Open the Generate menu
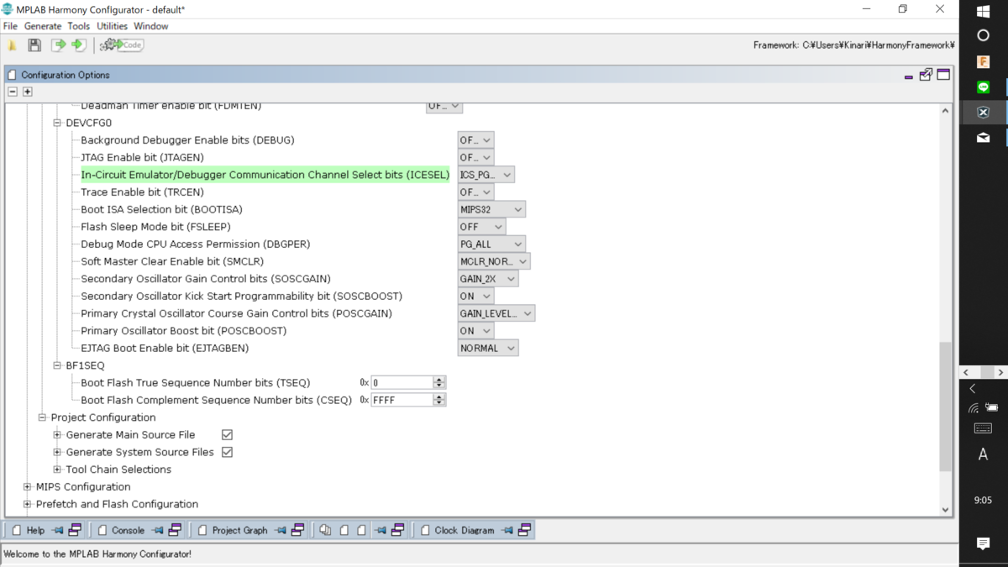The width and height of the screenshot is (1008, 567). click(x=43, y=26)
